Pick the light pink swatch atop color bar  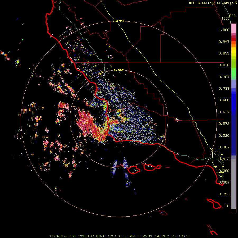tap(234, 28)
